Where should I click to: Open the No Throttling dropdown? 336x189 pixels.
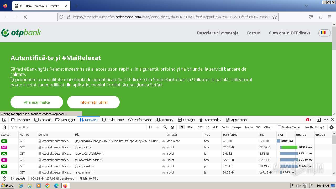[x=314, y=127]
